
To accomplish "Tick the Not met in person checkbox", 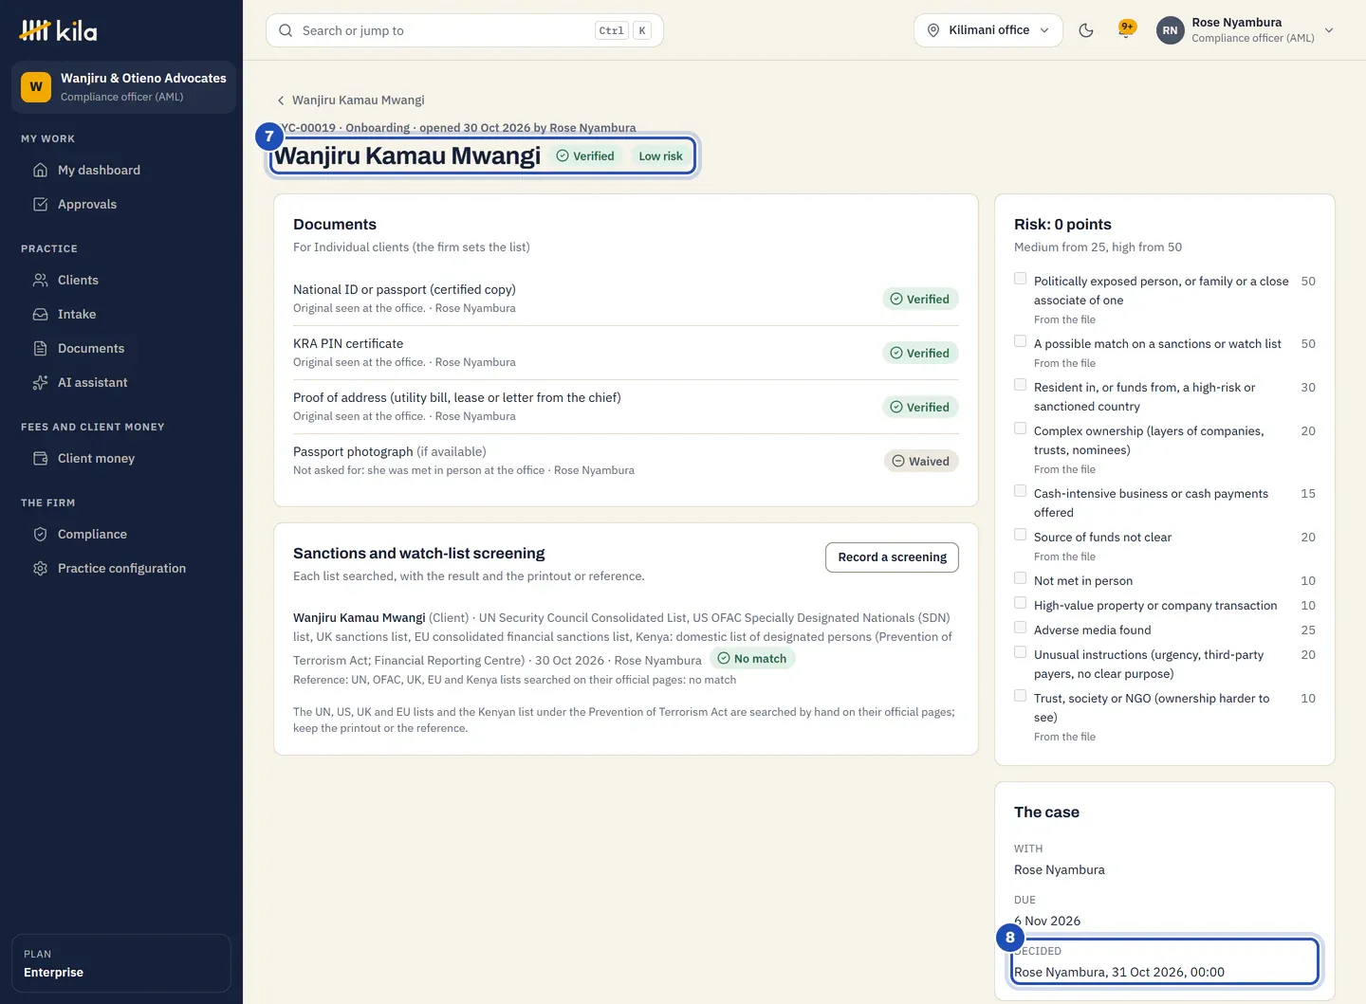I will [x=1021, y=578].
